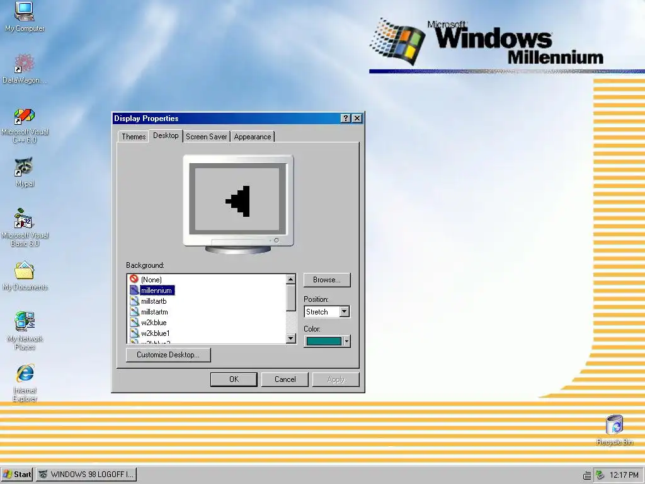Click the network tray icon beside clock
The width and height of the screenshot is (645, 484).
(x=600, y=475)
